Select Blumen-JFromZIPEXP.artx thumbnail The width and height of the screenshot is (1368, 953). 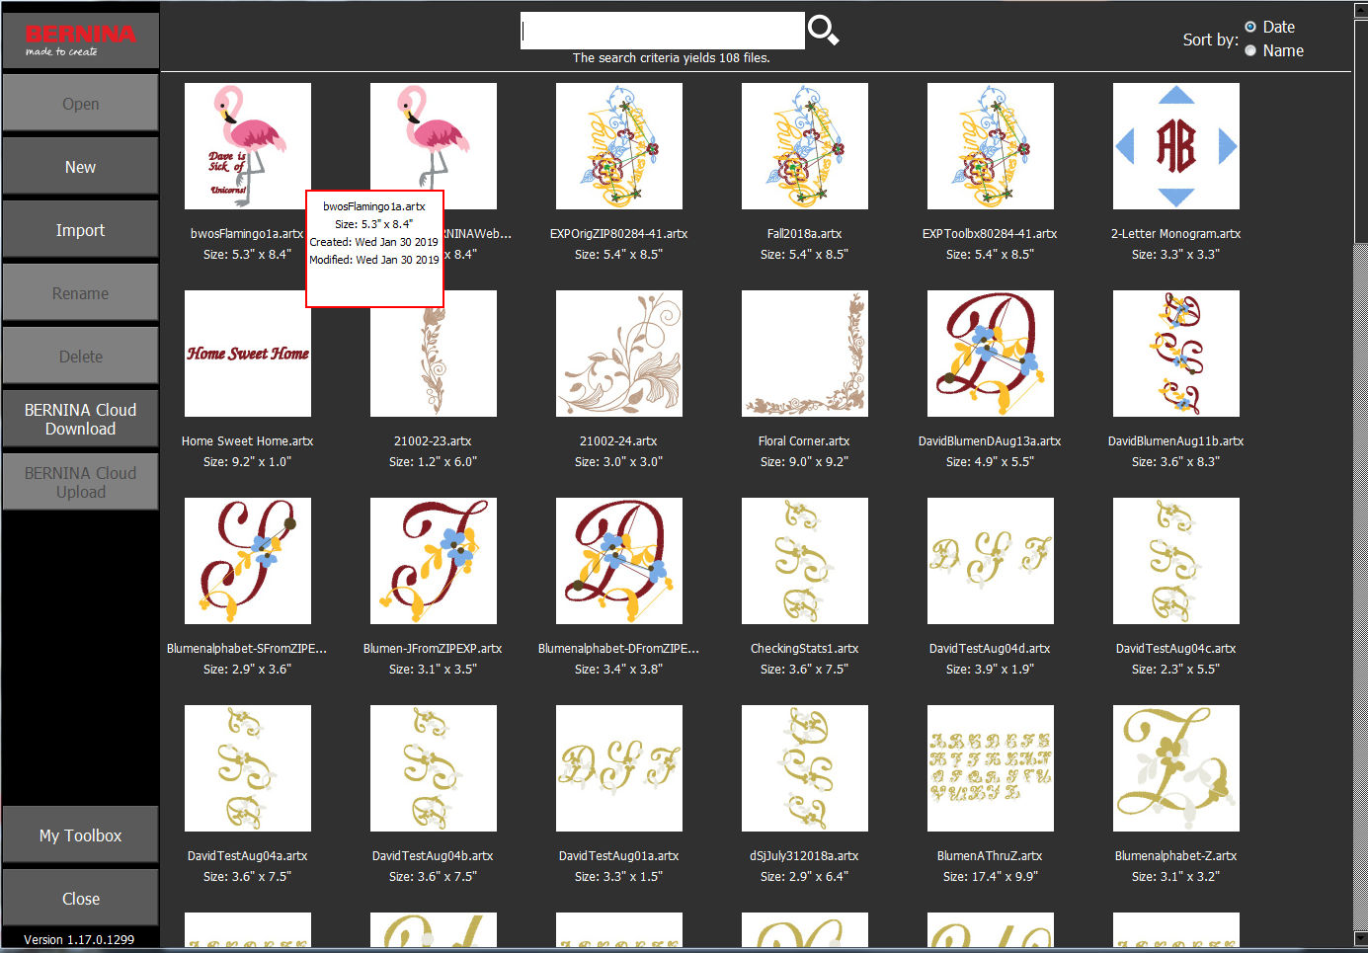434,561
